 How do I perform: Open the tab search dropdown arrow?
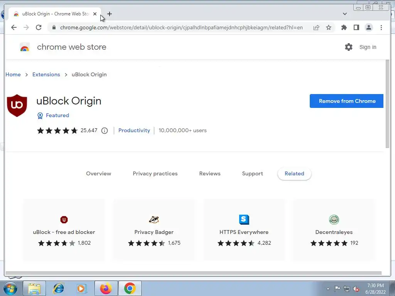(345, 14)
